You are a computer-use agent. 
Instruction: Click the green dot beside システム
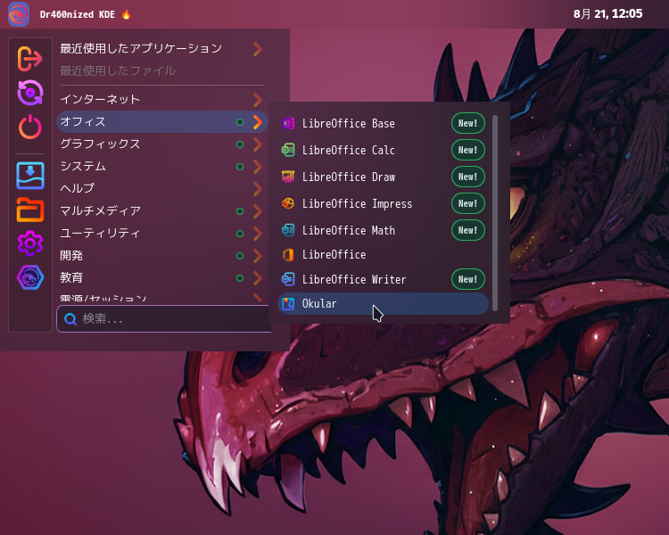(x=240, y=167)
